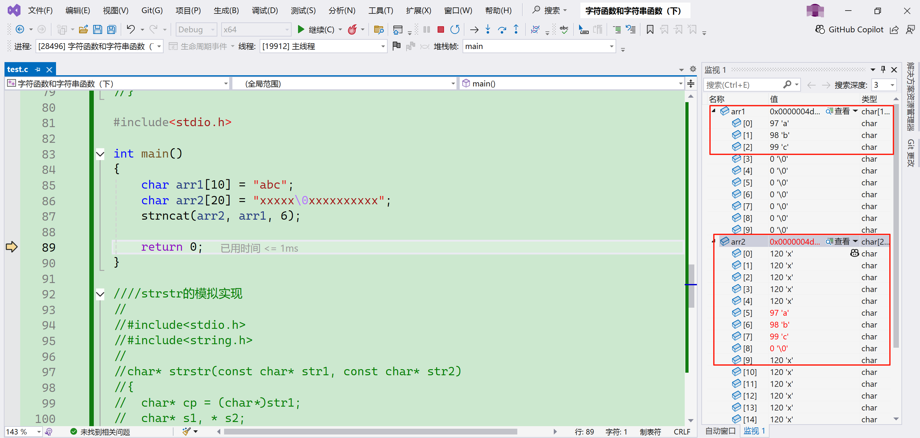This screenshot has width=920, height=438.
Task: Open GitHub Copilot in the toolbar
Action: click(849, 30)
